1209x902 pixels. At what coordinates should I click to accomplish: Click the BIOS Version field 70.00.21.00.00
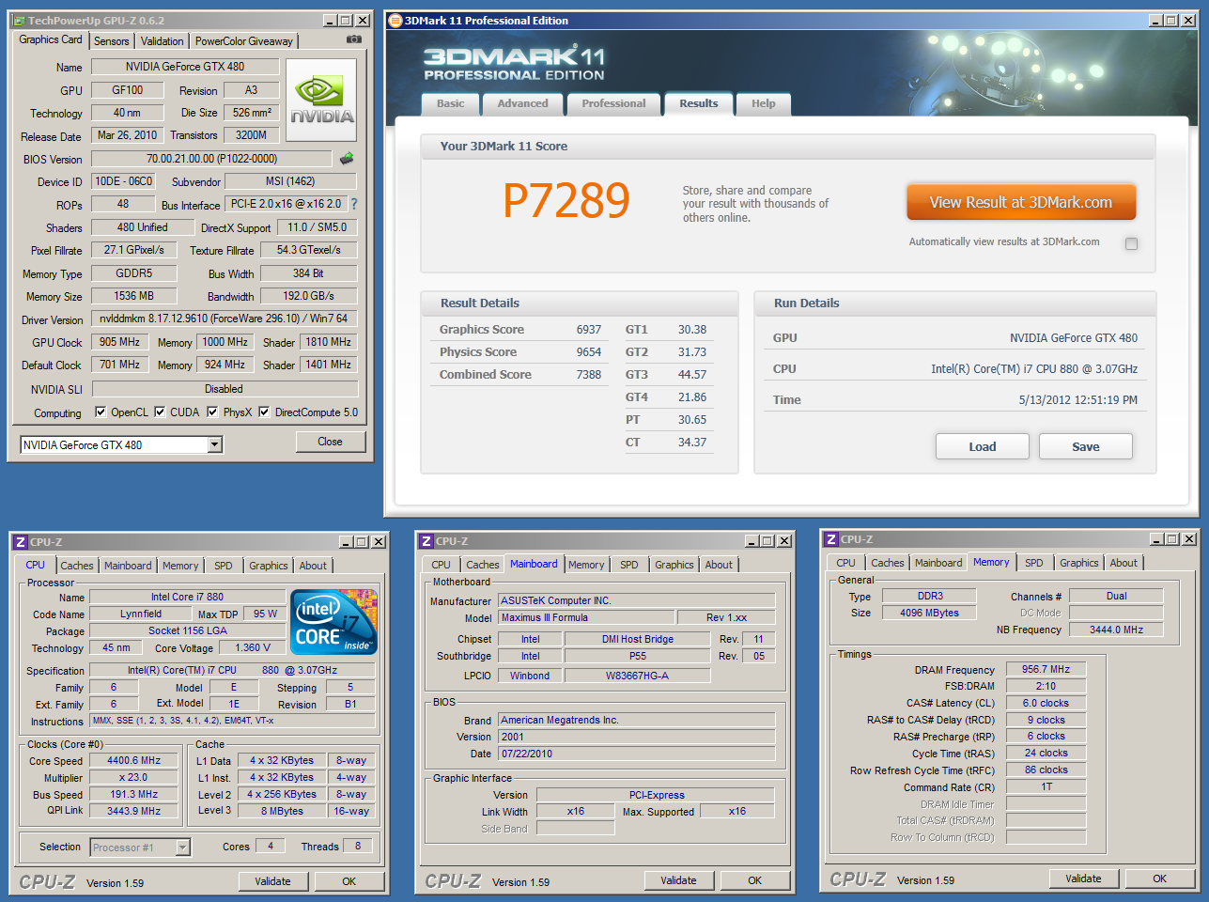click(211, 159)
